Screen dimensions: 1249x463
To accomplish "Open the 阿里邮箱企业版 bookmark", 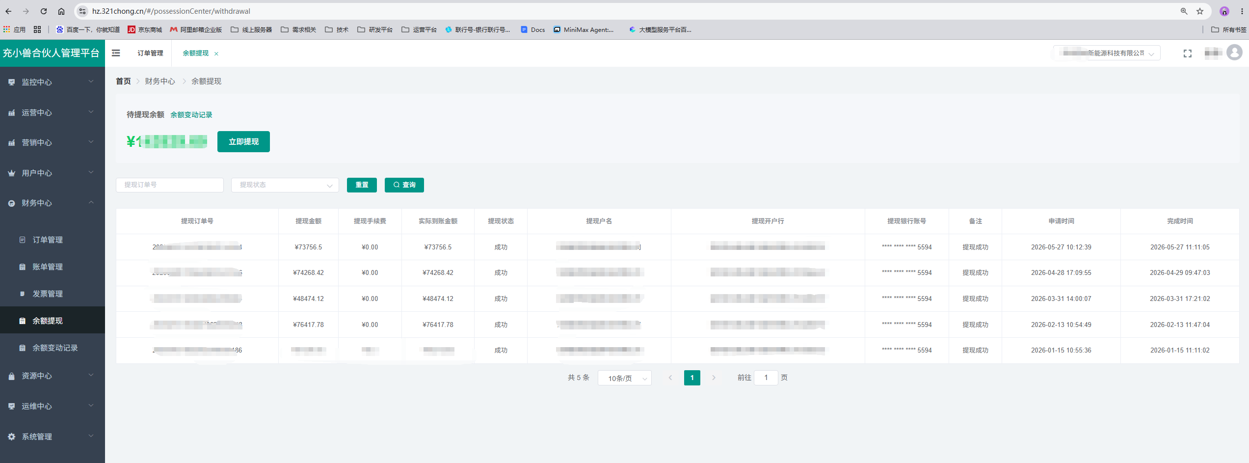I will click(x=196, y=29).
